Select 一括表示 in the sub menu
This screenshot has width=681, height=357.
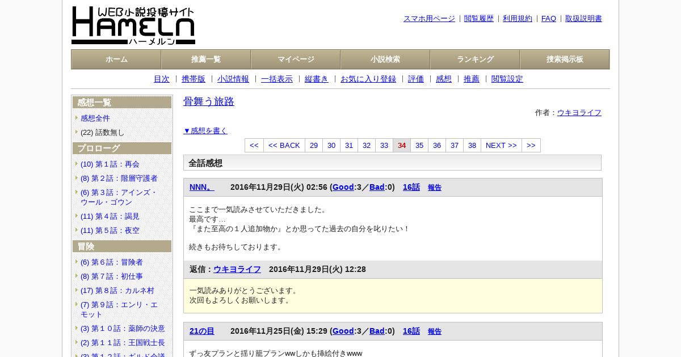(x=277, y=79)
